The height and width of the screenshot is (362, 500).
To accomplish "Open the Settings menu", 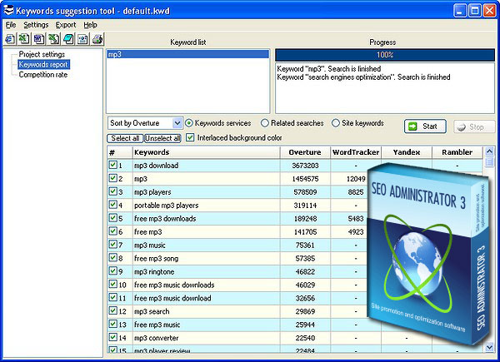I will coord(36,25).
